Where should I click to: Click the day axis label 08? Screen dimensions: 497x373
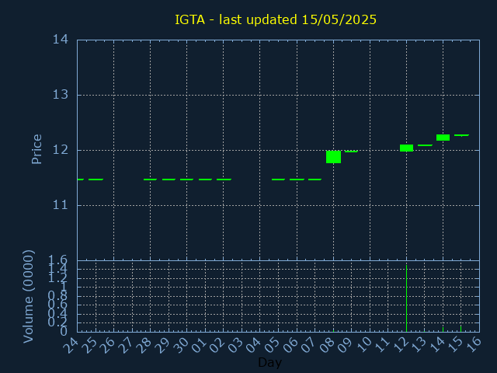click(326, 345)
